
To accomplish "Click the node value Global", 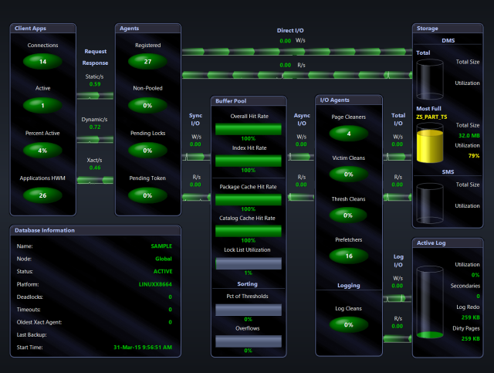I will (x=164, y=259).
